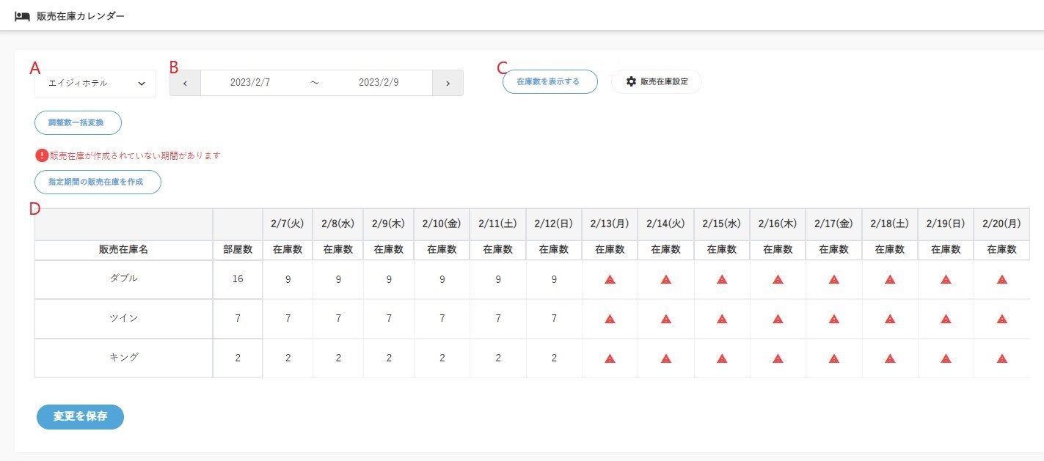Click the 2/10(金) column header
Screen dimensions: 1044x461
442,223
